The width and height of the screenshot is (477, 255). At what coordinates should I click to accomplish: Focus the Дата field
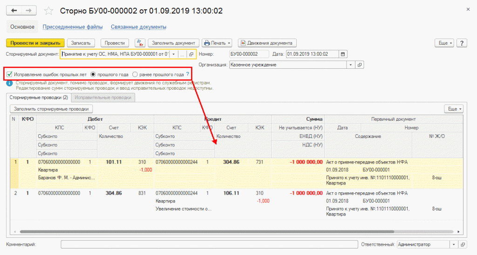pos(313,54)
